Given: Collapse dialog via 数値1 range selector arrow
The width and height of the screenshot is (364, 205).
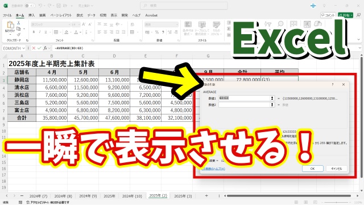Looking at the screenshot, I should (x=272, y=99).
